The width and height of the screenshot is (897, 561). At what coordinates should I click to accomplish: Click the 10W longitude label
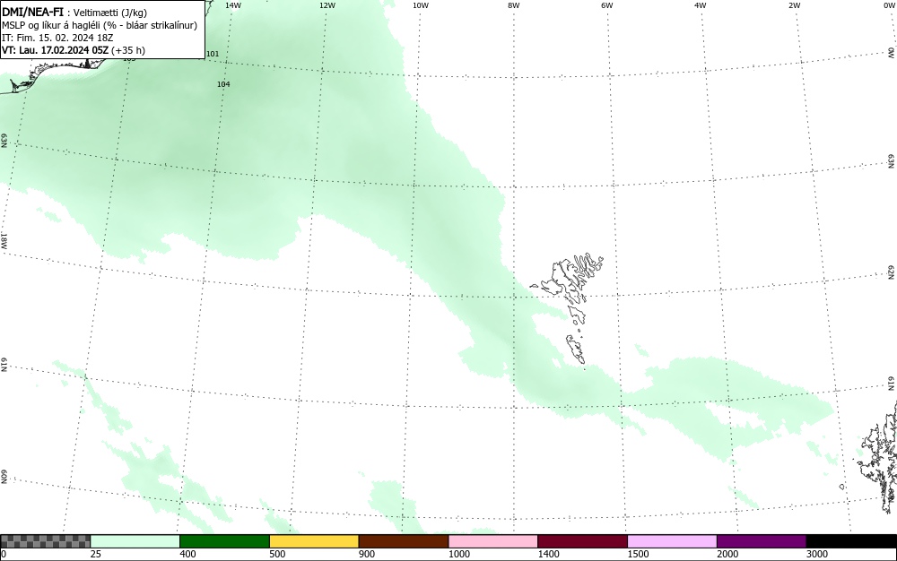point(421,5)
